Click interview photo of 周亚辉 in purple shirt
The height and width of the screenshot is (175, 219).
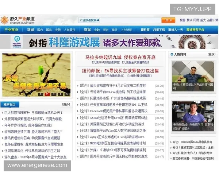coord(193,116)
